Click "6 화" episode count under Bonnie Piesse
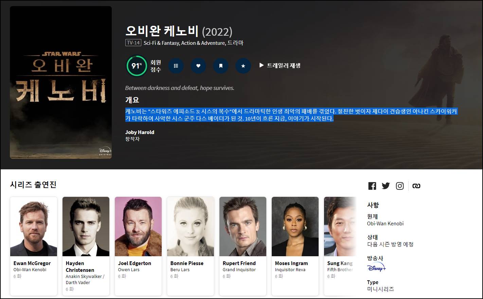 175,276
